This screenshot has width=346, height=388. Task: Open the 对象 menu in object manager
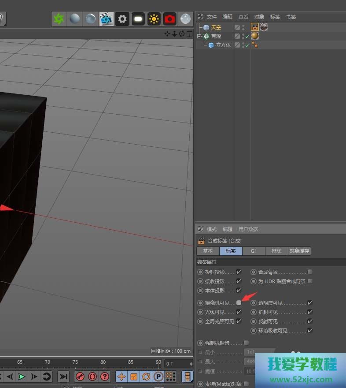click(259, 17)
